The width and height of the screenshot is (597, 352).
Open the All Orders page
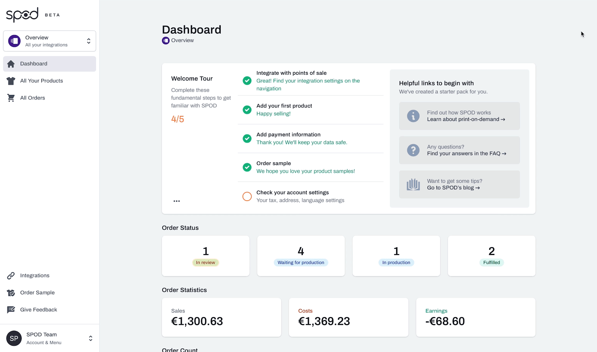point(33,98)
